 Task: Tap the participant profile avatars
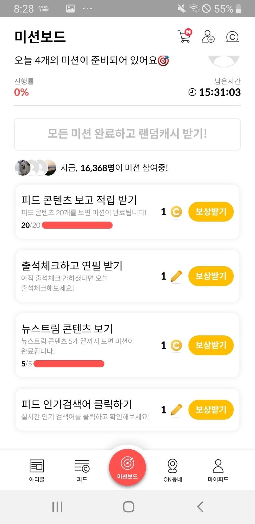35,168
